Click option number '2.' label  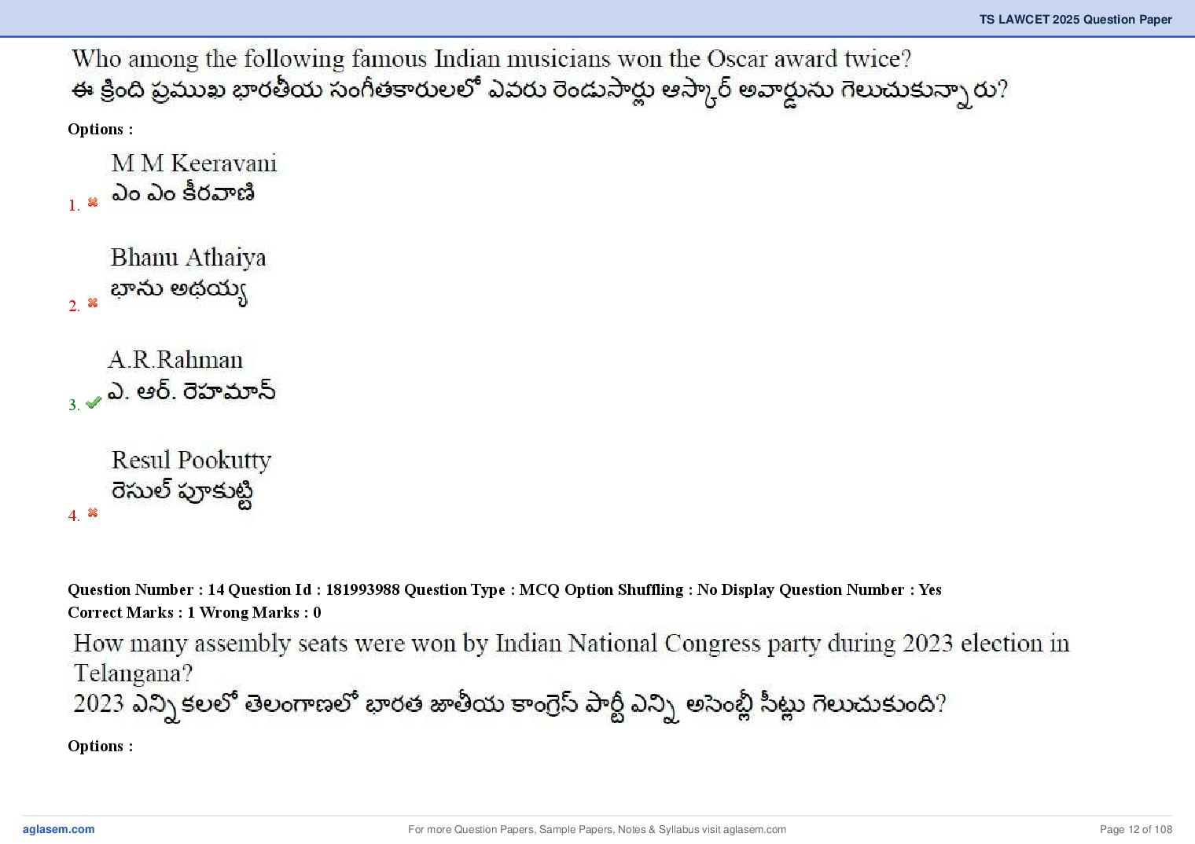coord(74,306)
